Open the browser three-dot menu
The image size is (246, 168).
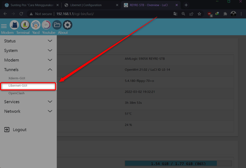point(241,14)
